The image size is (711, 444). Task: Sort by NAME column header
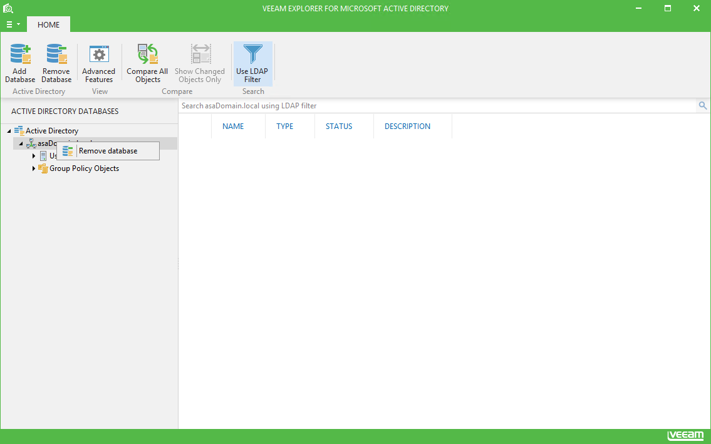pos(233,126)
